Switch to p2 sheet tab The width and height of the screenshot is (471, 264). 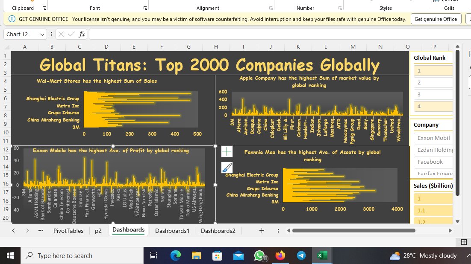click(98, 231)
